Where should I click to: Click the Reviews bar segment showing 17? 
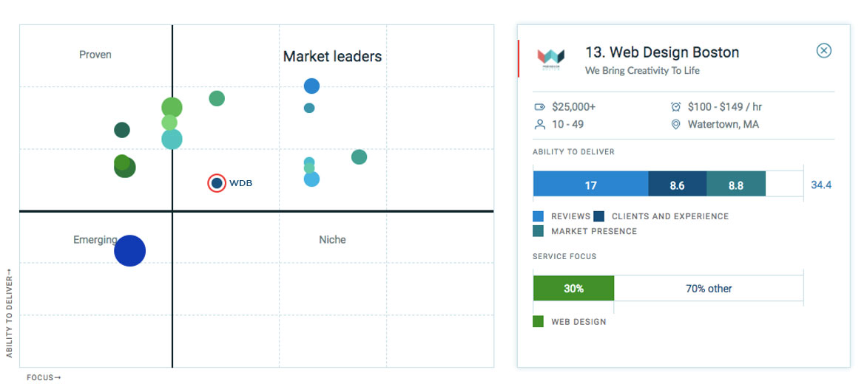pyautogui.click(x=590, y=184)
